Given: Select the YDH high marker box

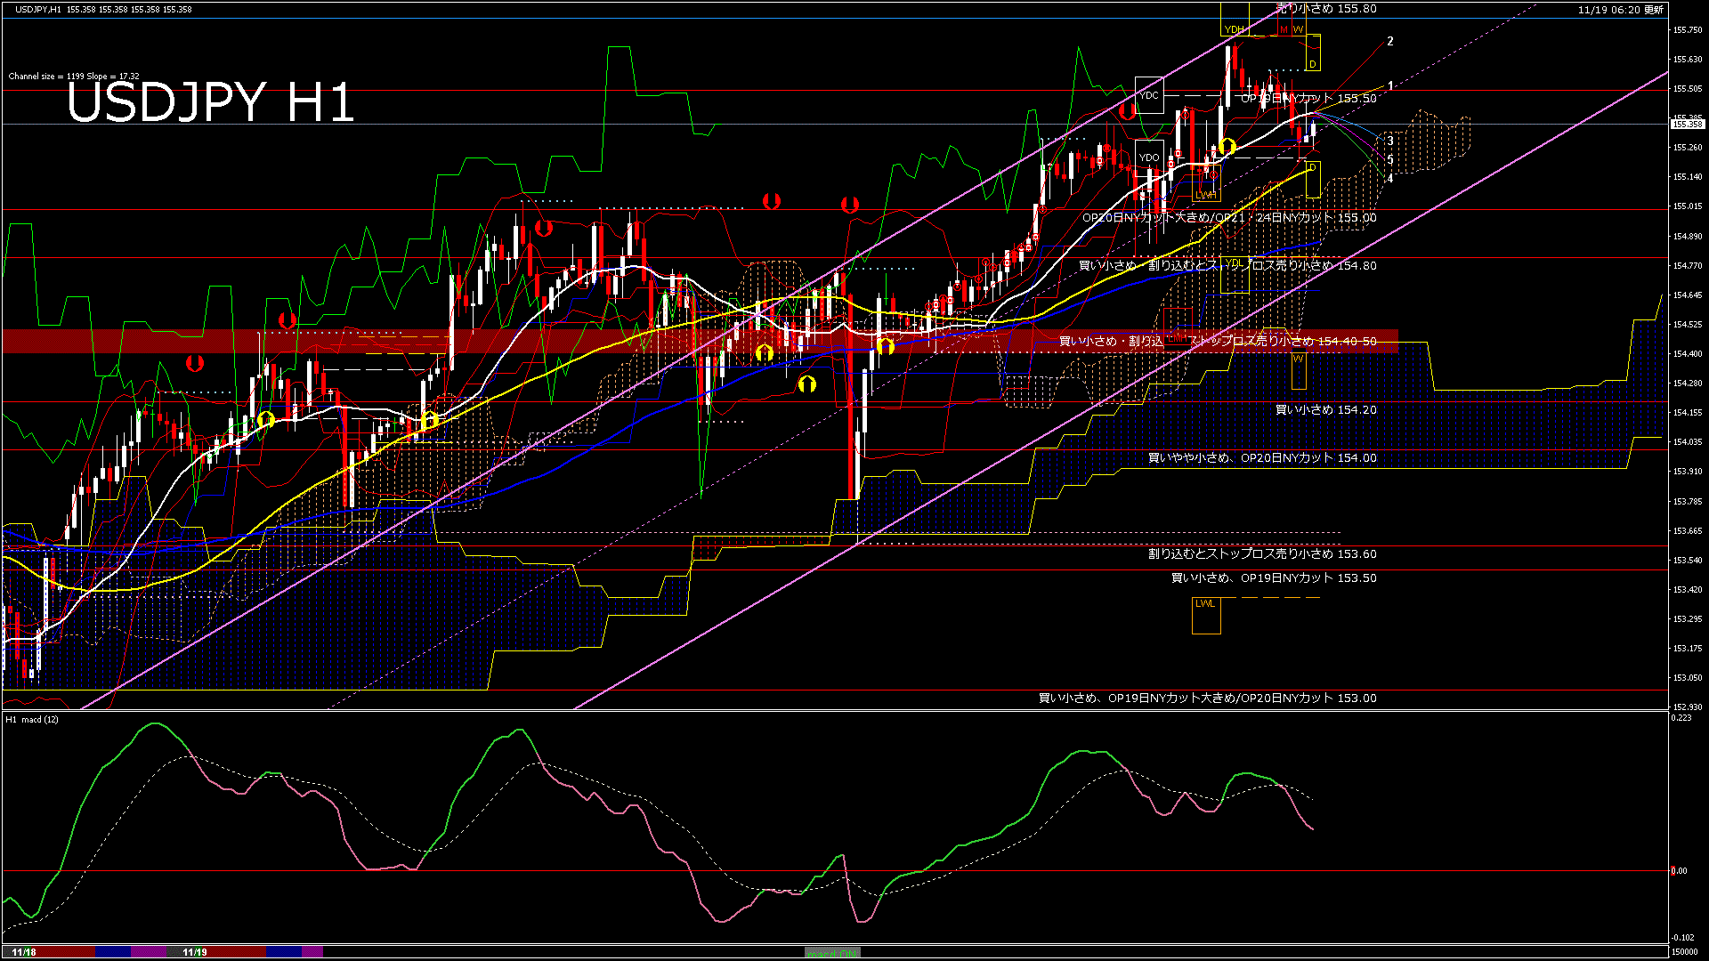Looking at the screenshot, I should point(1235,29).
